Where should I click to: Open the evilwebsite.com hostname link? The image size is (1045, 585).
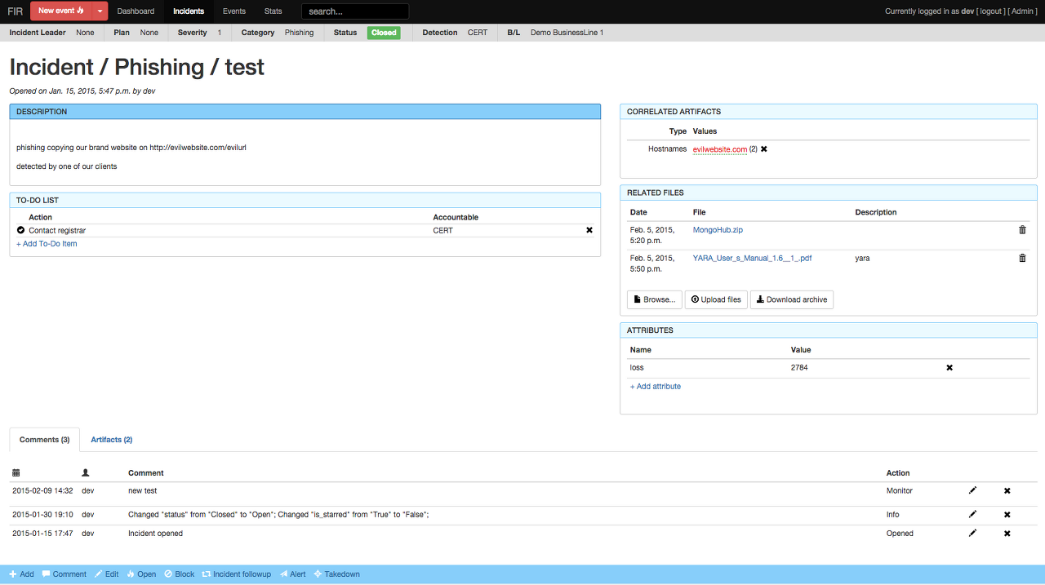[720, 149]
